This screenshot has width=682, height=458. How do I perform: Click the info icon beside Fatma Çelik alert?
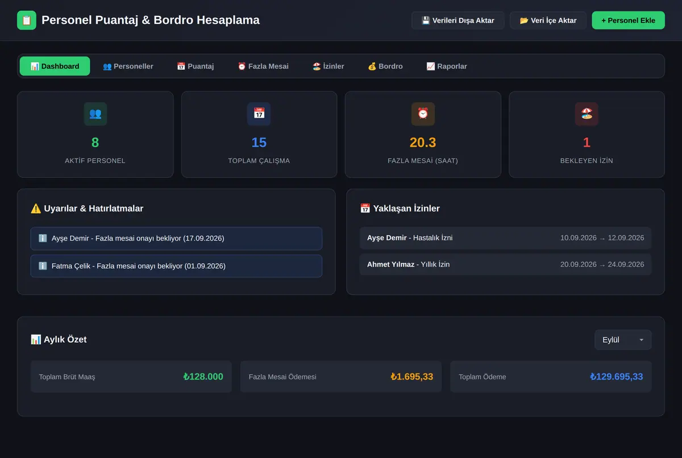(x=43, y=266)
